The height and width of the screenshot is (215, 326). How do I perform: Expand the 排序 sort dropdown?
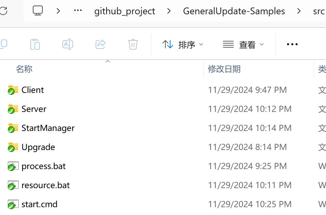click(182, 45)
